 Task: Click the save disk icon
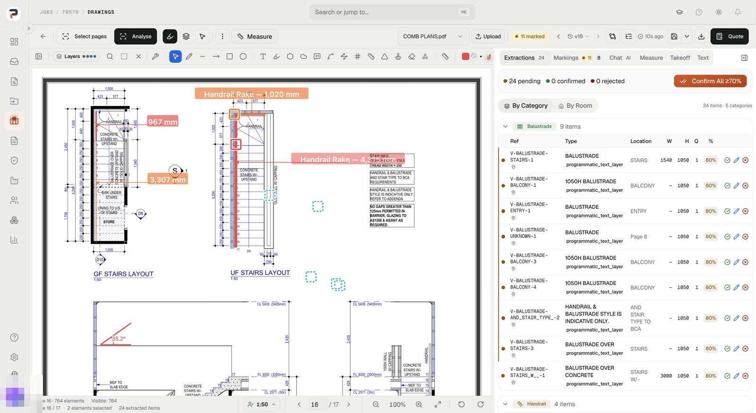[x=674, y=36]
